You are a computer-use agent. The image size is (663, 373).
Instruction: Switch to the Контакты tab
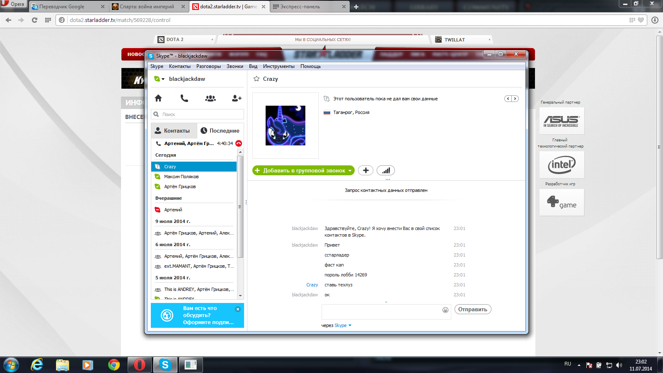tap(174, 131)
